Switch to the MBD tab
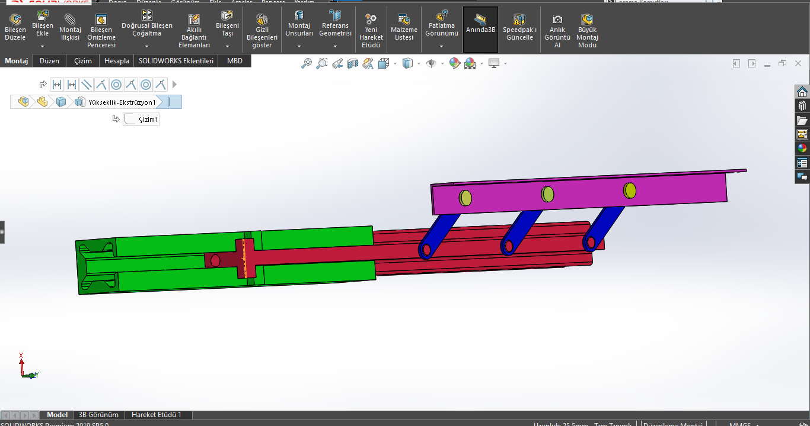 [235, 61]
